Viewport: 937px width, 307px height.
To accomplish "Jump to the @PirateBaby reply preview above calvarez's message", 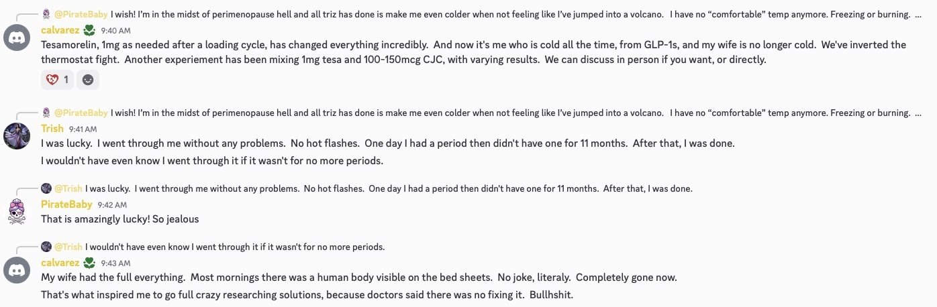I will (x=483, y=14).
